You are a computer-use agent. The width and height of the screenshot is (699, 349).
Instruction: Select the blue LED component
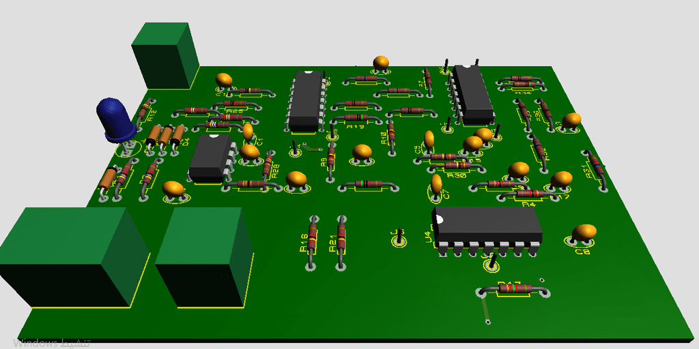tap(115, 119)
